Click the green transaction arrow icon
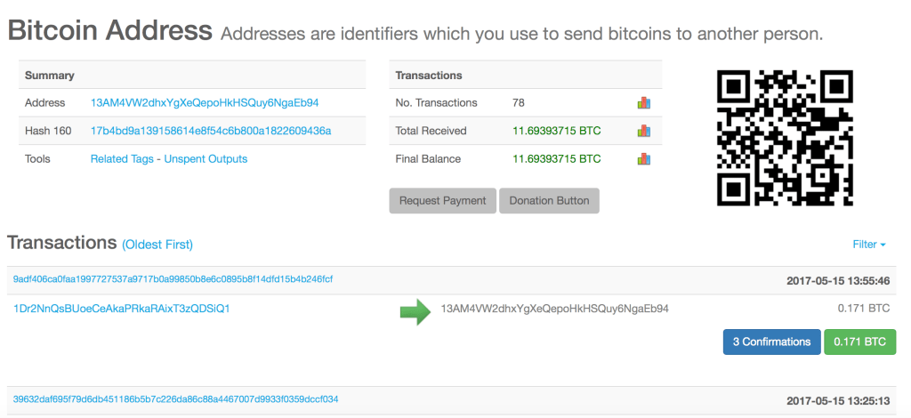911x418 pixels. (415, 310)
